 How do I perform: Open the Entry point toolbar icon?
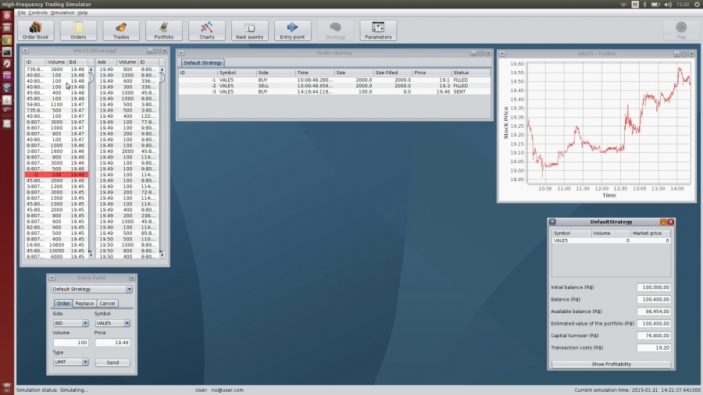(292, 30)
